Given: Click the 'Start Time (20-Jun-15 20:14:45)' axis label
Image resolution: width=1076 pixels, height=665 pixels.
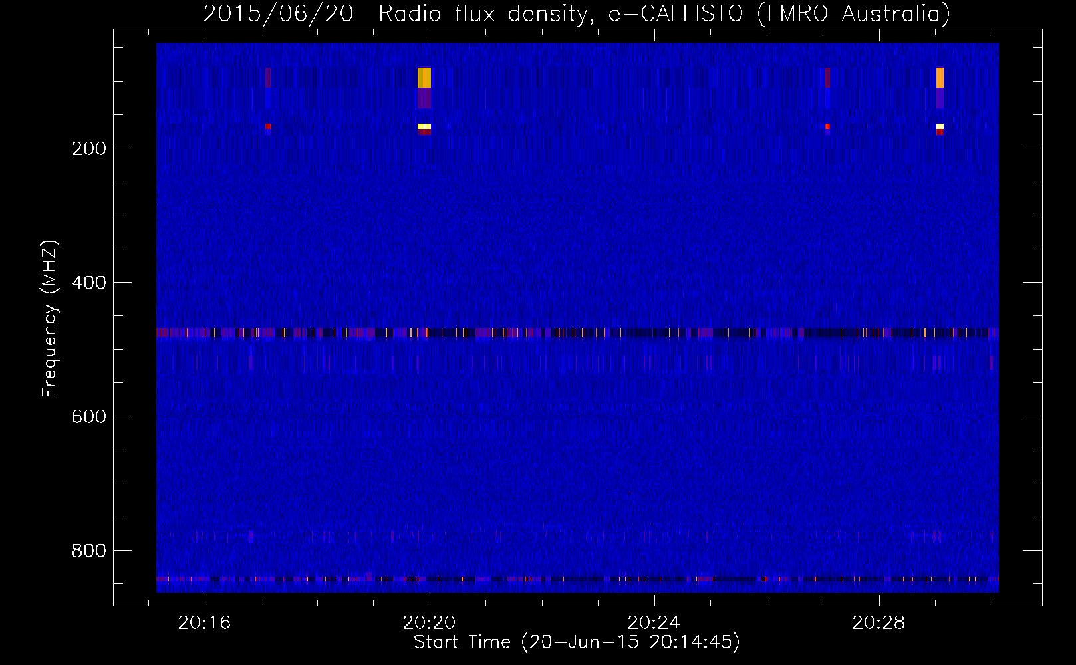Looking at the screenshot, I should [x=577, y=642].
